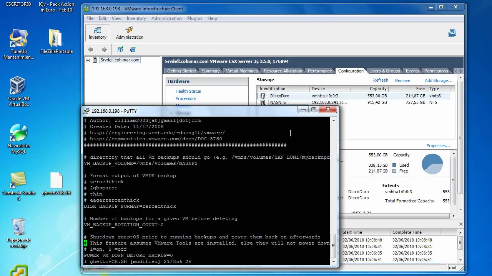Open the Administration menu
This screenshot has height=276, width=492.
(166, 18)
